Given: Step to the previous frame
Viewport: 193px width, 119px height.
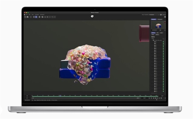Looking at the screenshot, I should 152,98.
